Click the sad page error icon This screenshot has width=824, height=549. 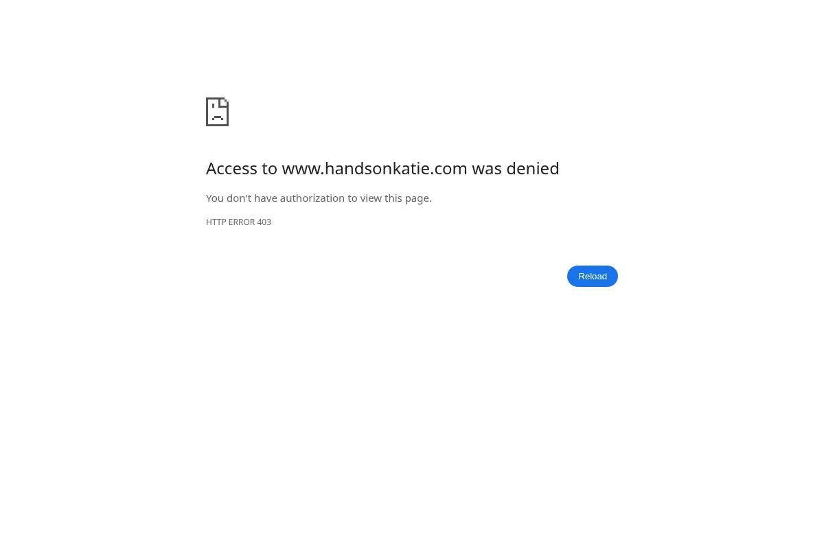pos(217,112)
